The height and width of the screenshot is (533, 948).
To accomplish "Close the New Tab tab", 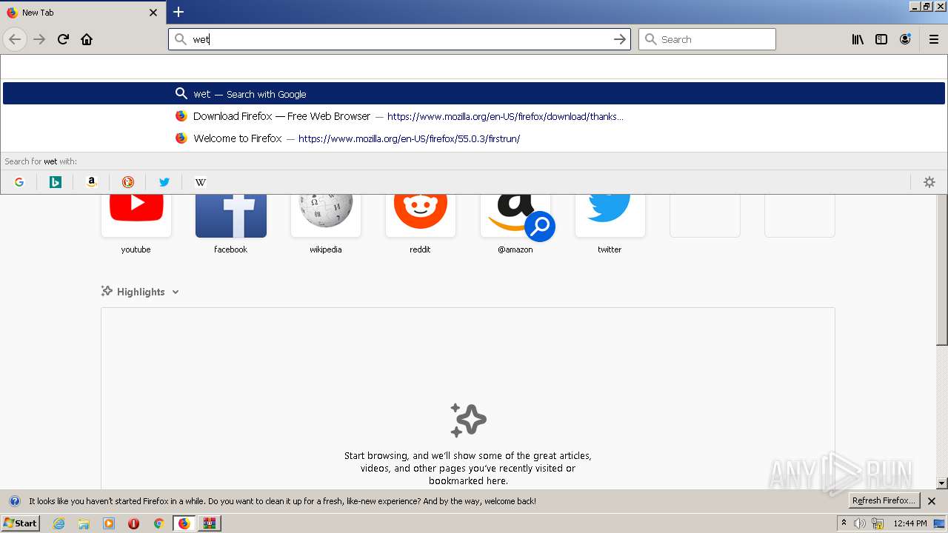I will (x=153, y=13).
